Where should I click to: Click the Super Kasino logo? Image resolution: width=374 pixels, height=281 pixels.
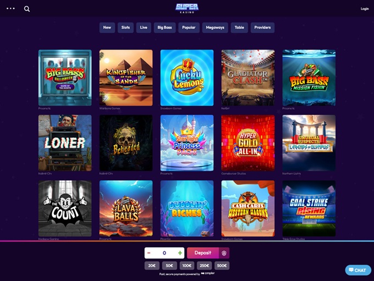click(187, 8)
